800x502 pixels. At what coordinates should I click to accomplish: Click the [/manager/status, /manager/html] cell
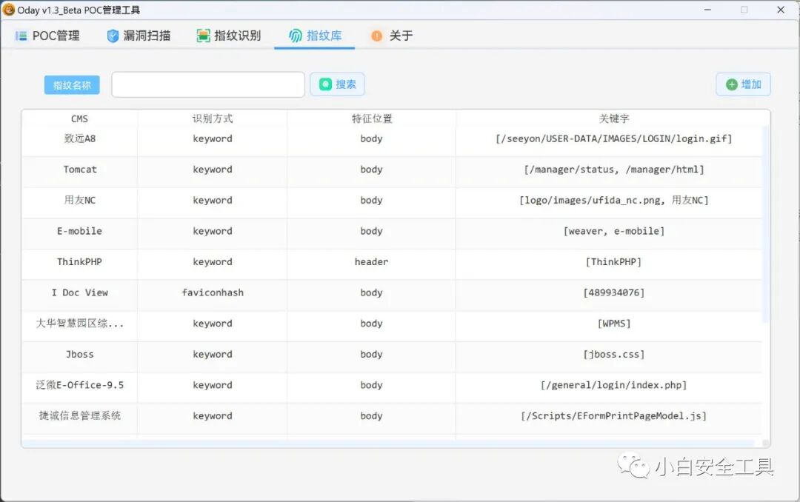[x=614, y=170]
